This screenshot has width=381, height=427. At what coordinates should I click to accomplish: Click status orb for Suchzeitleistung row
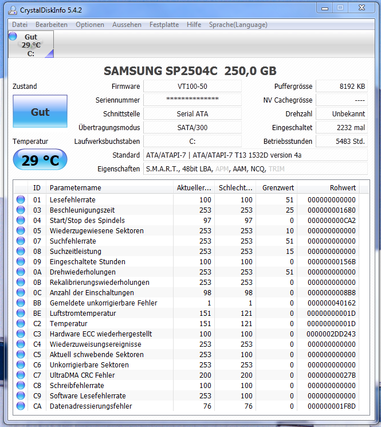point(21,252)
